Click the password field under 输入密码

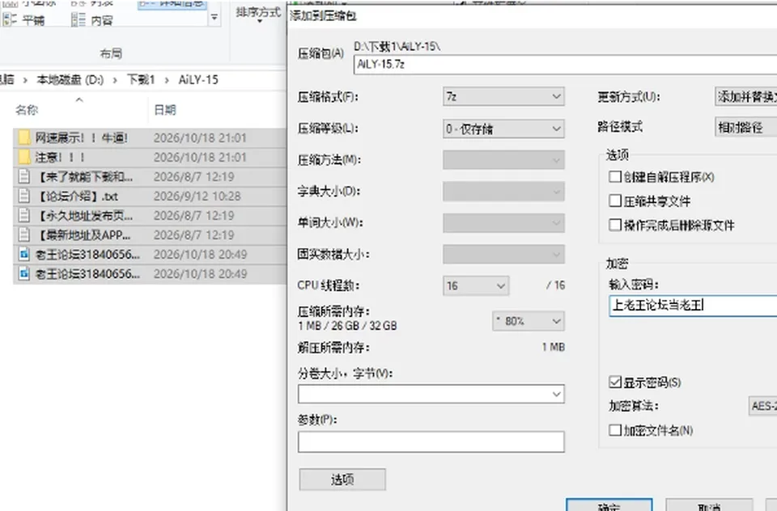[694, 305]
